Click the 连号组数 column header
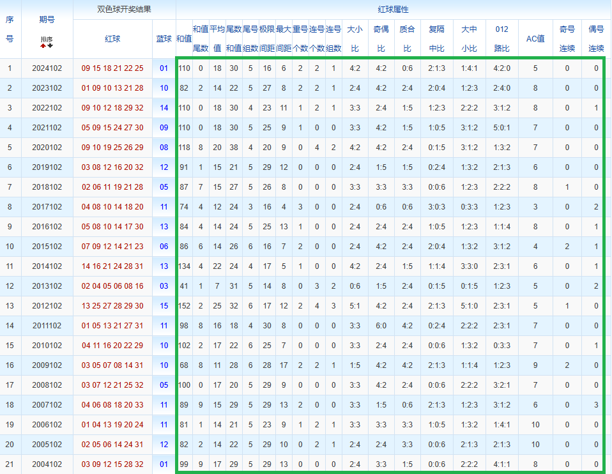The width and height of the screenshot is (612, 474). click(333, 39)
